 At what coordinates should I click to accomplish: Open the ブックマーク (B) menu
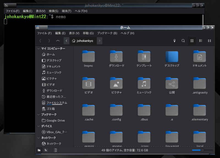[x=107, y=33]
